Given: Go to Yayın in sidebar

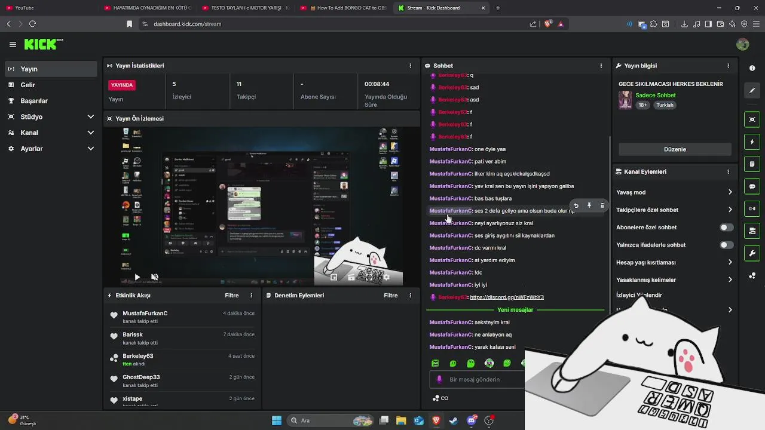Looking at the screenshot, I should pyautogui.click(x=50, y=69).
